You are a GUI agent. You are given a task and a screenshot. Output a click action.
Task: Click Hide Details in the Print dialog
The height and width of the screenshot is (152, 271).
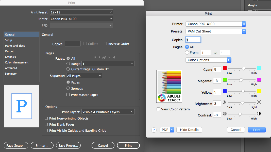(189, 130)
